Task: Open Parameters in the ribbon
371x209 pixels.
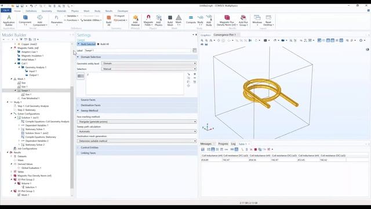Action: pos(57,20)
